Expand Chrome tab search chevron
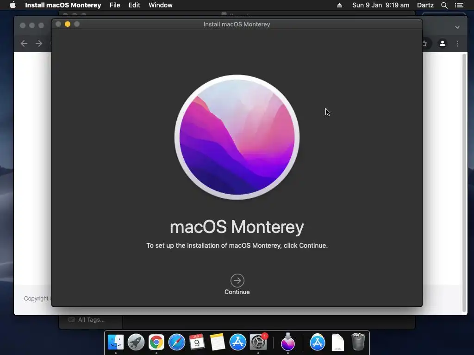This screenshot has height=355, width=474. click(x=457, y=27)
